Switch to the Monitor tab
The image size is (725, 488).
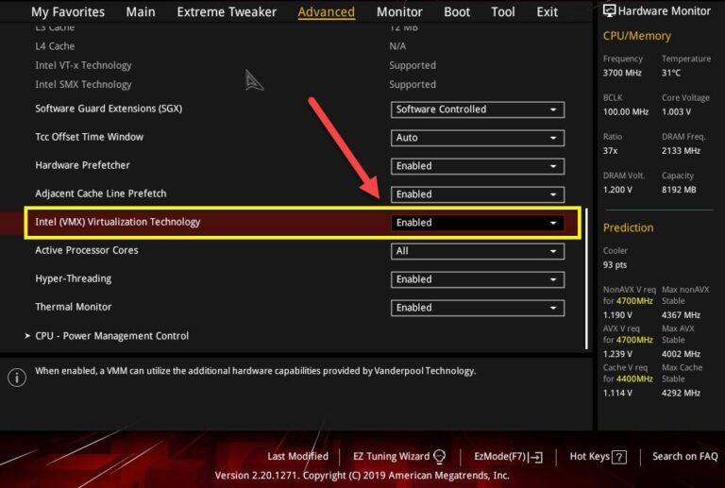(399, 12)
